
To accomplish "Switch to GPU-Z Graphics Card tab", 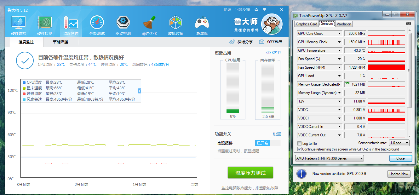I will pos(307,24).
